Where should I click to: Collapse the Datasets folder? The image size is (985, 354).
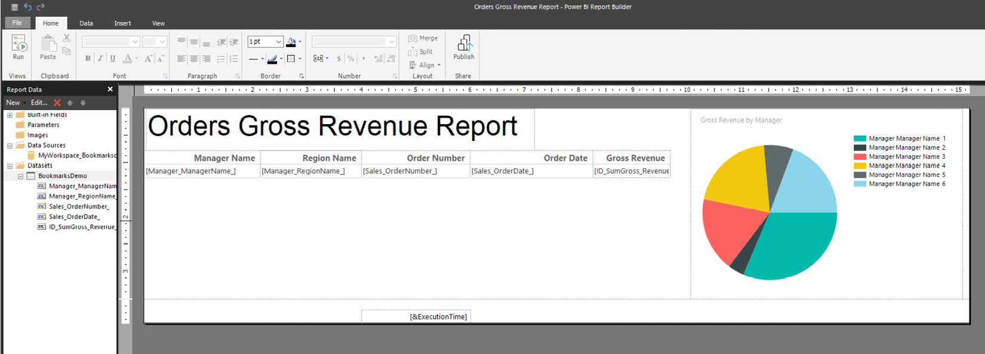click(10, 166)
